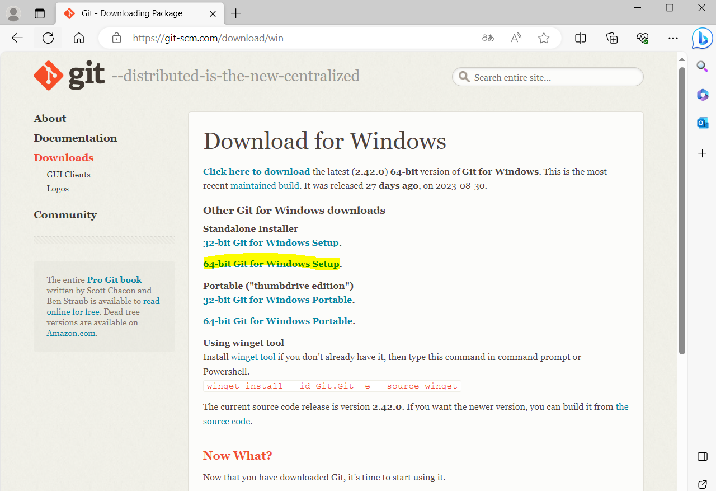
Task: Open the About page
Action: [50, 118]
